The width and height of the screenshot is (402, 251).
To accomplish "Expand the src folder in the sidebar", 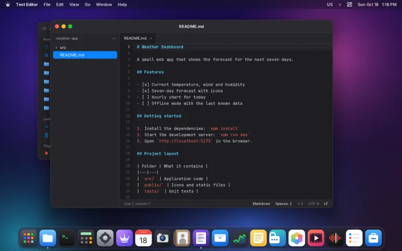I will pos(56,47).
